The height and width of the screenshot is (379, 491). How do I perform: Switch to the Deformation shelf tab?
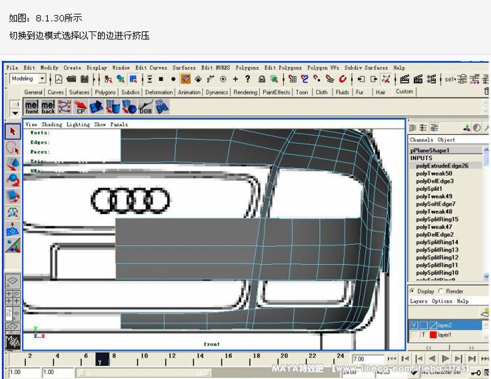(x=159, y=92)
